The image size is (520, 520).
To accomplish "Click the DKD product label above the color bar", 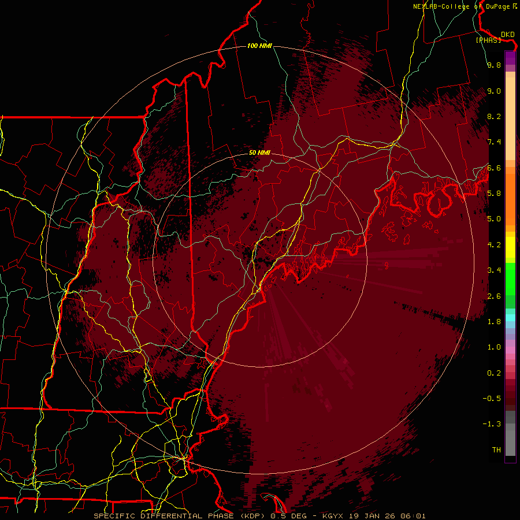I will click(507, 34).
